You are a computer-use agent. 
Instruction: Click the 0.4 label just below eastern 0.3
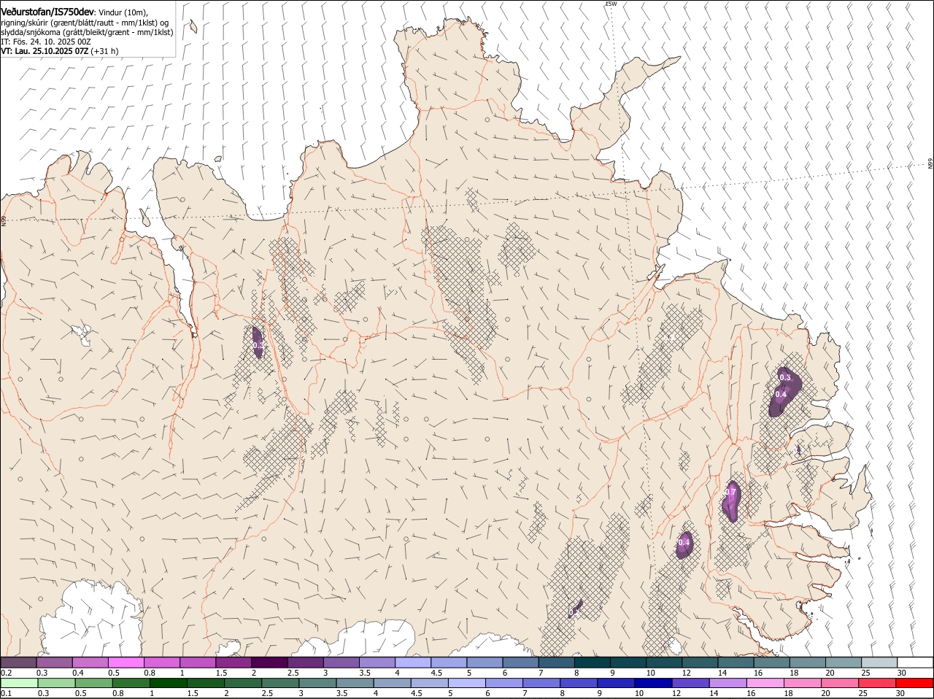pos(781,395)
